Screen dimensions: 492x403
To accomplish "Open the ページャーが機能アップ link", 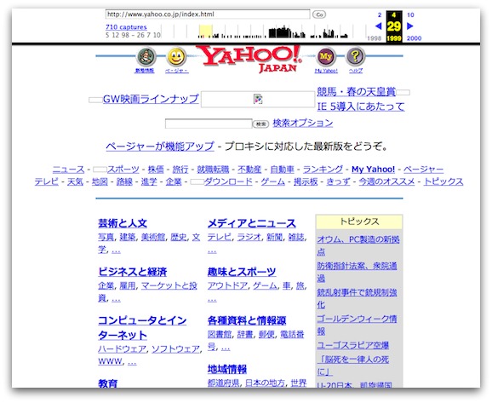I will point(160,147).
